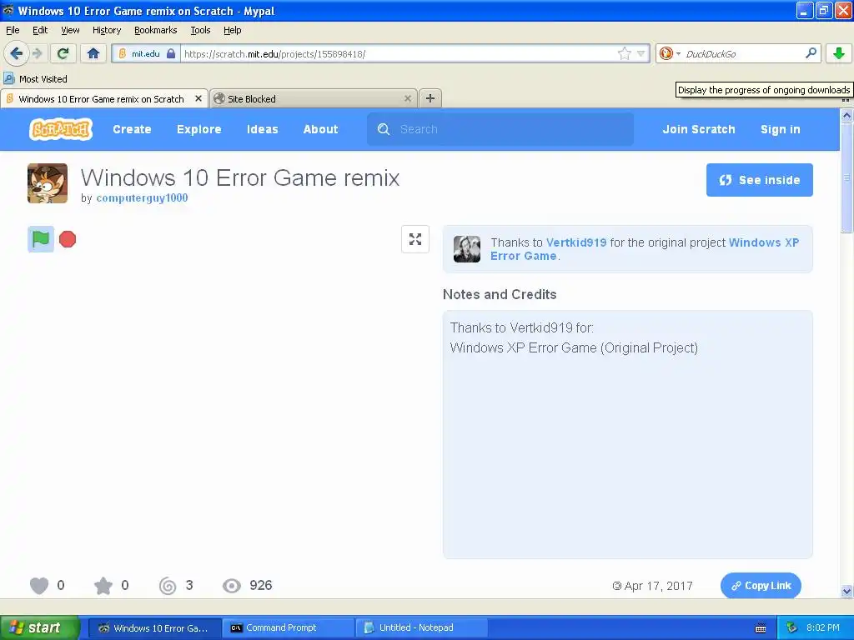The height and width of the screenshot is (640, 854).
Task: Open the computerguy1000 author link
Action: (x=142, y=198)
